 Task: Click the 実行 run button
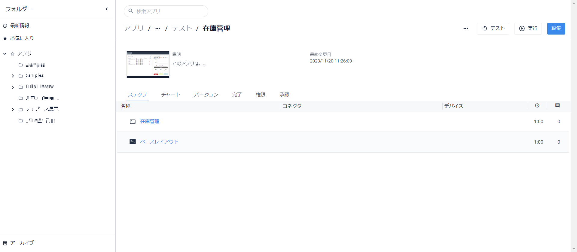click(528, 29)
